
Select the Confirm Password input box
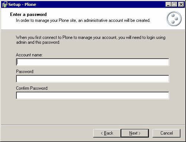click(92, 95)
